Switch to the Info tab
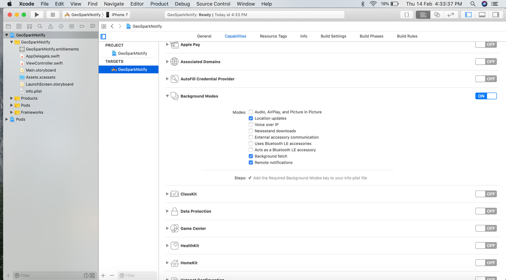 coord(304,36)
